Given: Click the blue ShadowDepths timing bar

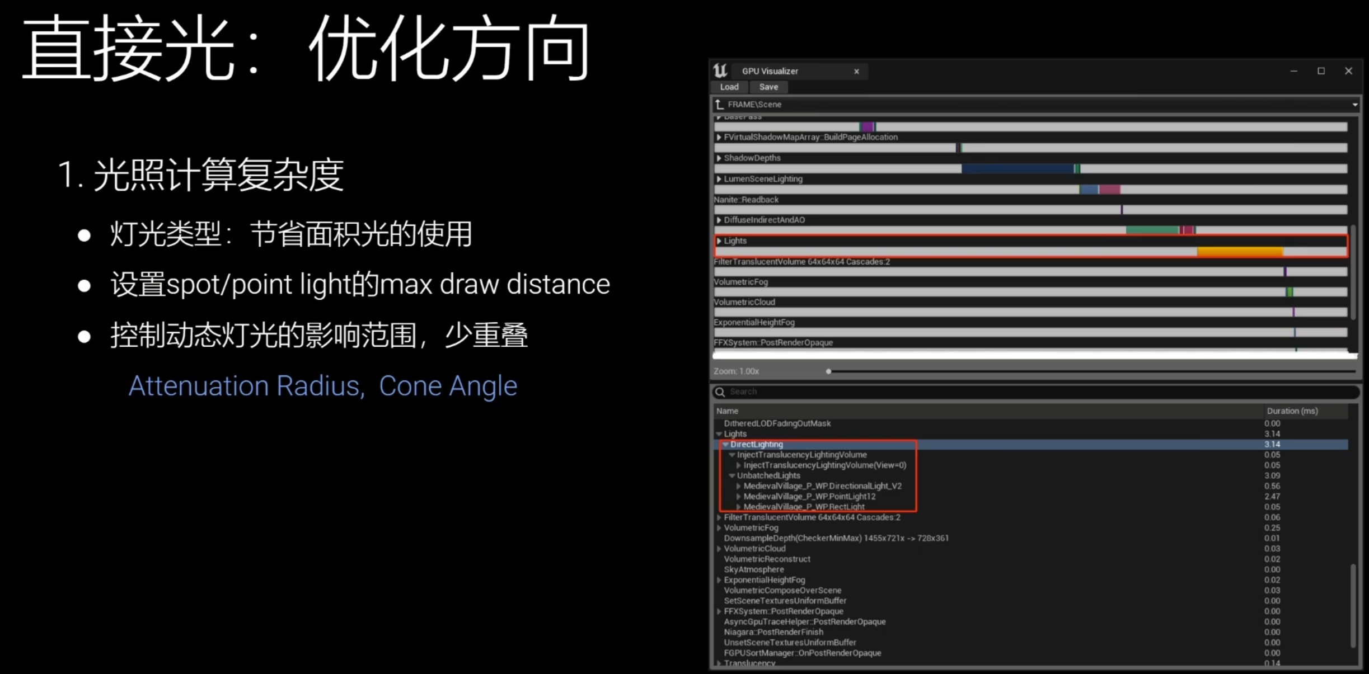Looking at the screenshot, I should click(1016, 168).
